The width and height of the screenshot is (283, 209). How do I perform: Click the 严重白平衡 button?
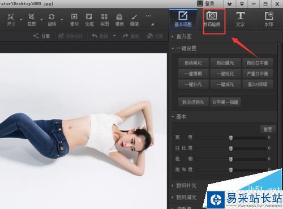pyautogui.click(x=258, y=74)
